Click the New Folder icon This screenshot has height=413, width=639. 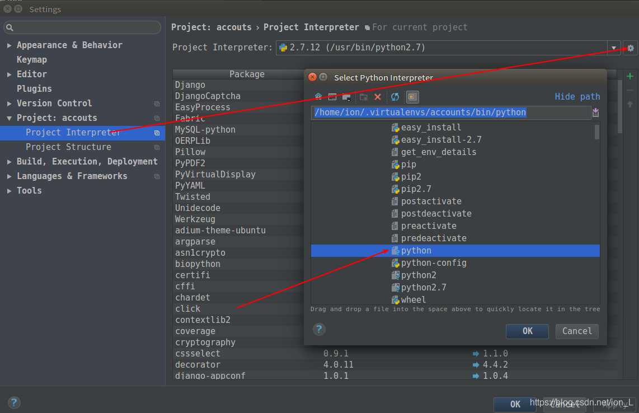364,97
